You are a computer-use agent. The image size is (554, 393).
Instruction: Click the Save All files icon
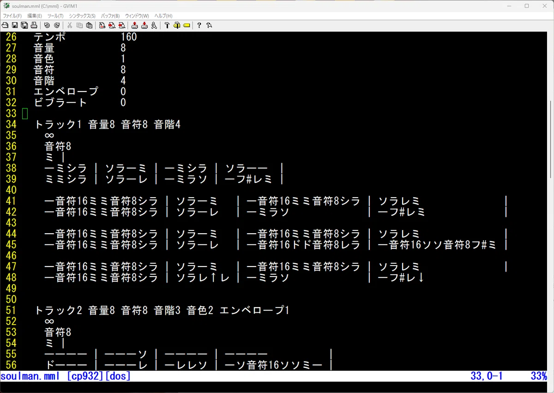24,25
